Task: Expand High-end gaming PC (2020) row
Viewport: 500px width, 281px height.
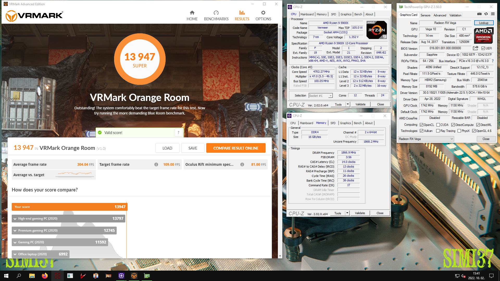Action: pyautogui.click(x=68, y=219)
